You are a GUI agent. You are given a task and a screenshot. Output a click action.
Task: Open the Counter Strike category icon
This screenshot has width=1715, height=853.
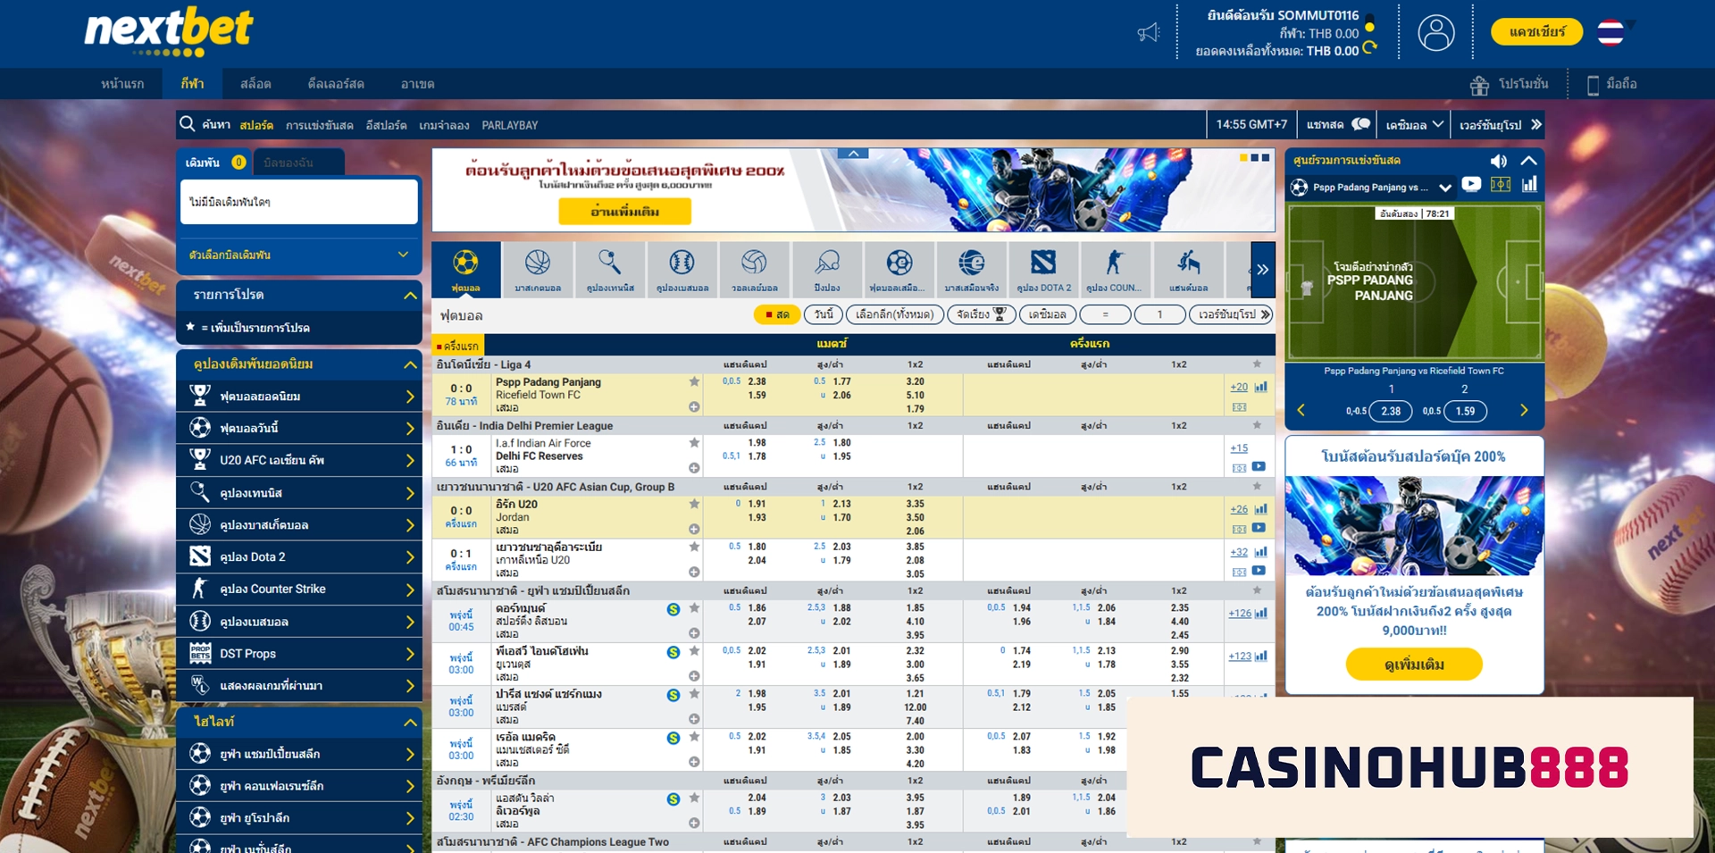1114,269
